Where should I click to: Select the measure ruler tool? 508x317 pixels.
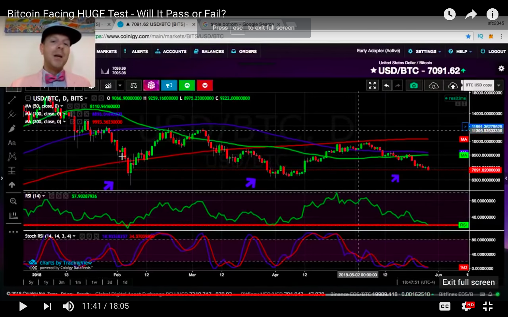point(13,216)
